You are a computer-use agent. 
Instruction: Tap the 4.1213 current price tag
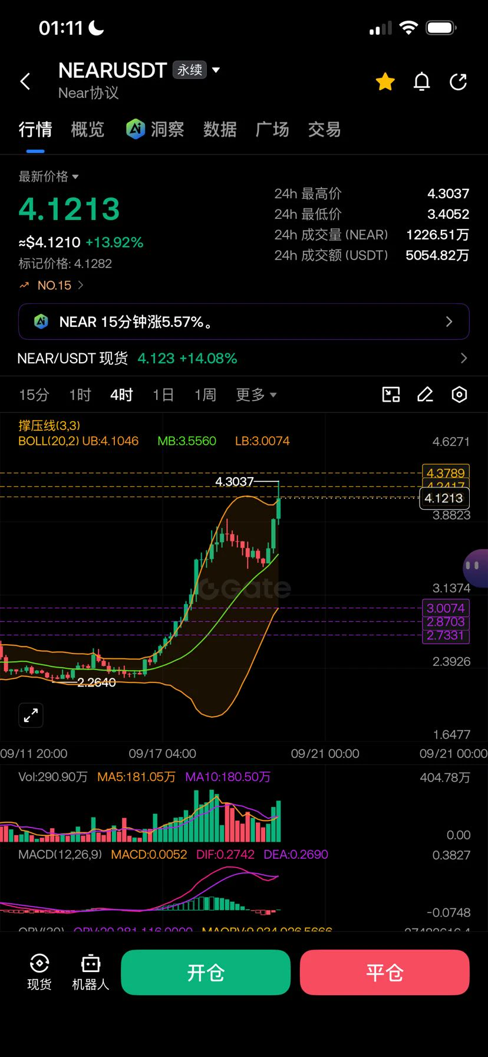[444, 498]
